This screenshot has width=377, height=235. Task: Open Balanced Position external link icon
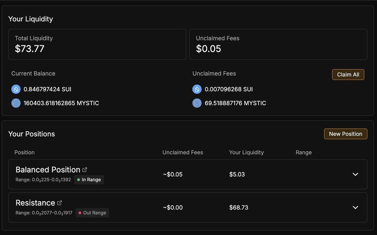(x=85, y=170)
